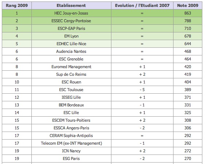Click ESSEC Cergy-Pontoise school name
Image resolution: width=206 pixels, height=164 pixels.
click(71, 21)
